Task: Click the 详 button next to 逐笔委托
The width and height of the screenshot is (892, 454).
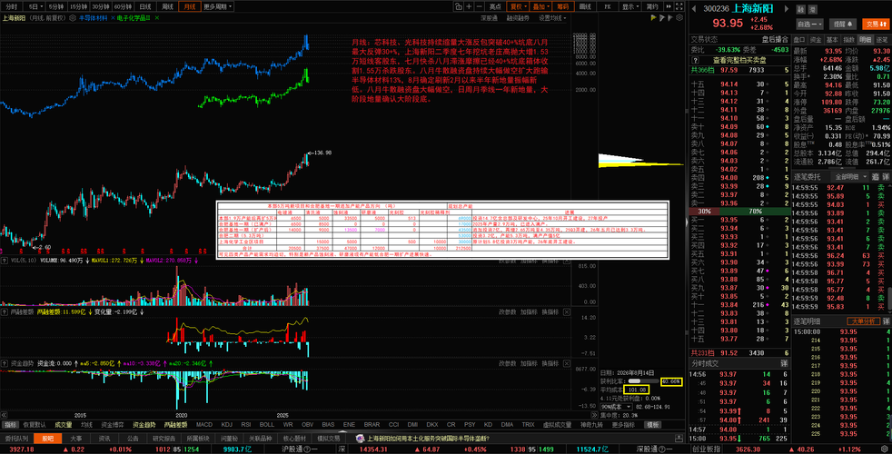Action: tap(886, 177)
